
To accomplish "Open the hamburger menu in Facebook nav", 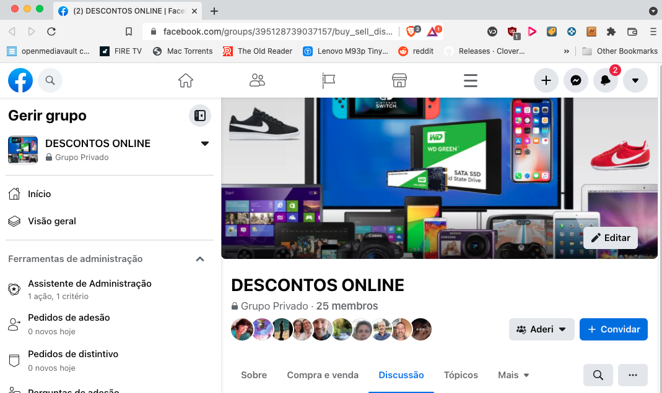I will click(470, 80).
